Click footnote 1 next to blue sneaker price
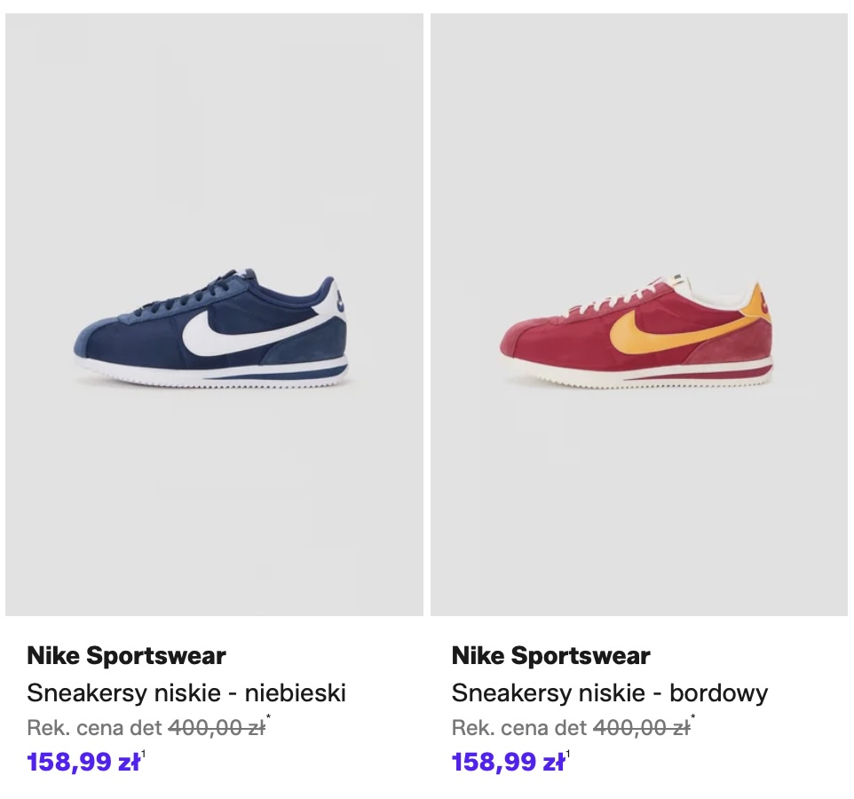This screenshot has width=854, height=799. [x=144, y=754]
